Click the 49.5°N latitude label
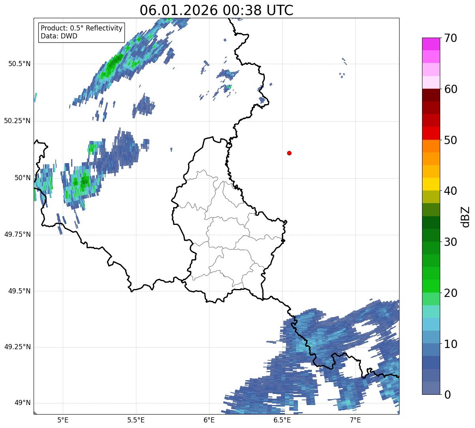Viewport: 475px width, 428px height. pyautogui.click(x=20, y=291)
